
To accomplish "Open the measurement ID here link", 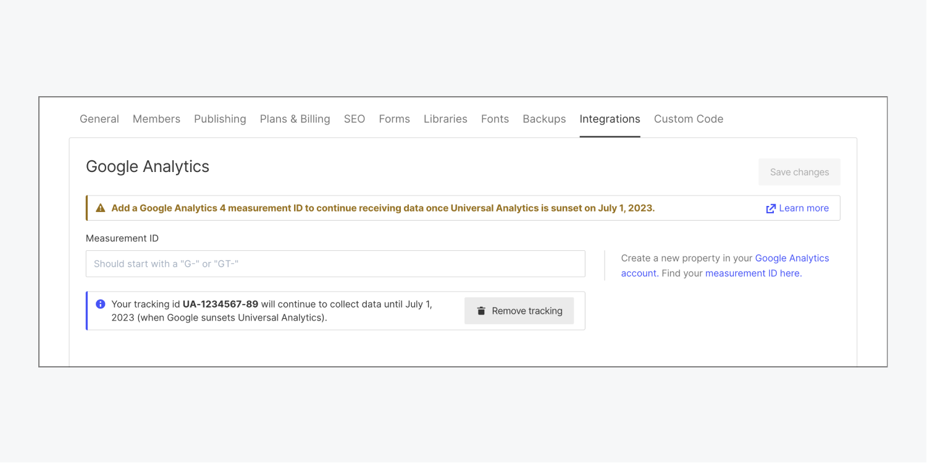I will click(753, 273).
